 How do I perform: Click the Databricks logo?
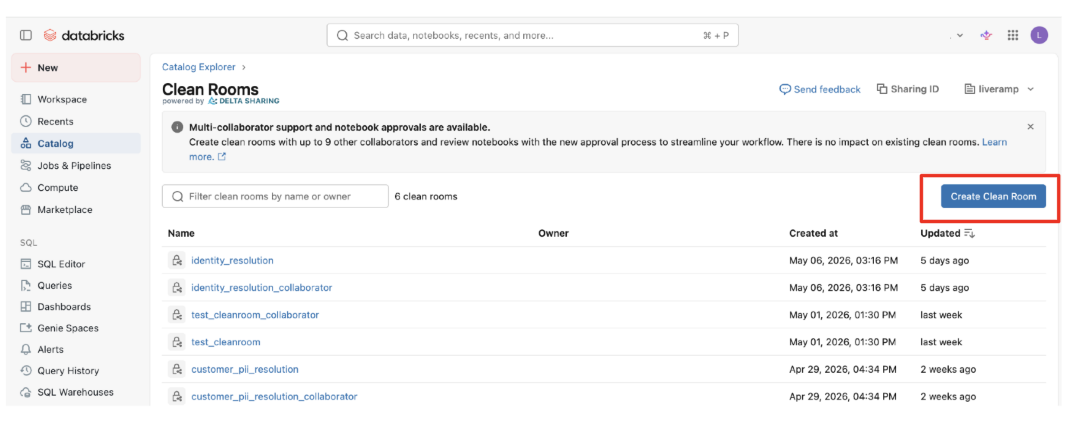coord(84,35)
